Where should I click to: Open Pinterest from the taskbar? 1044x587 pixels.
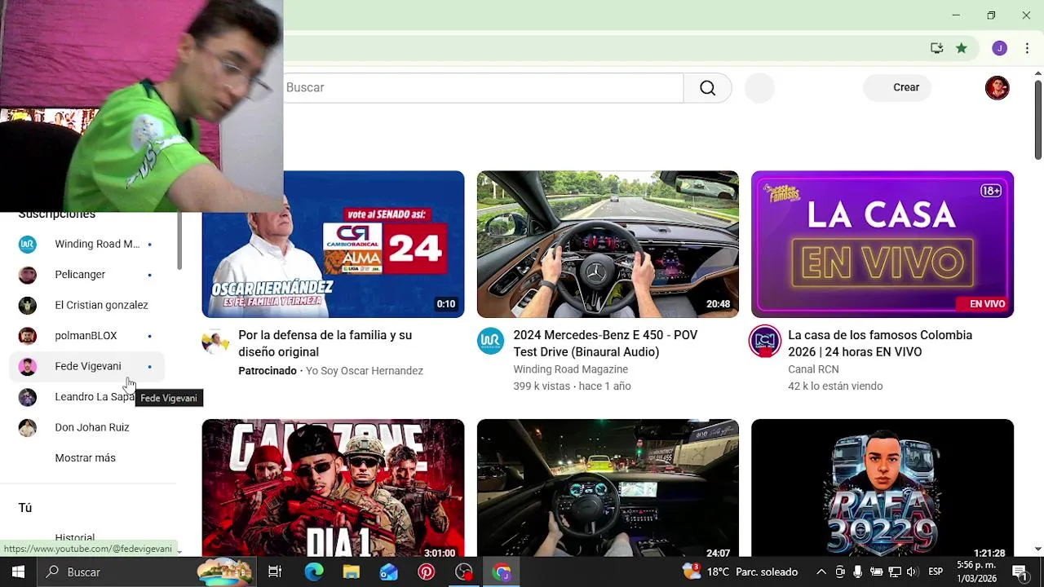click(427, 572)
